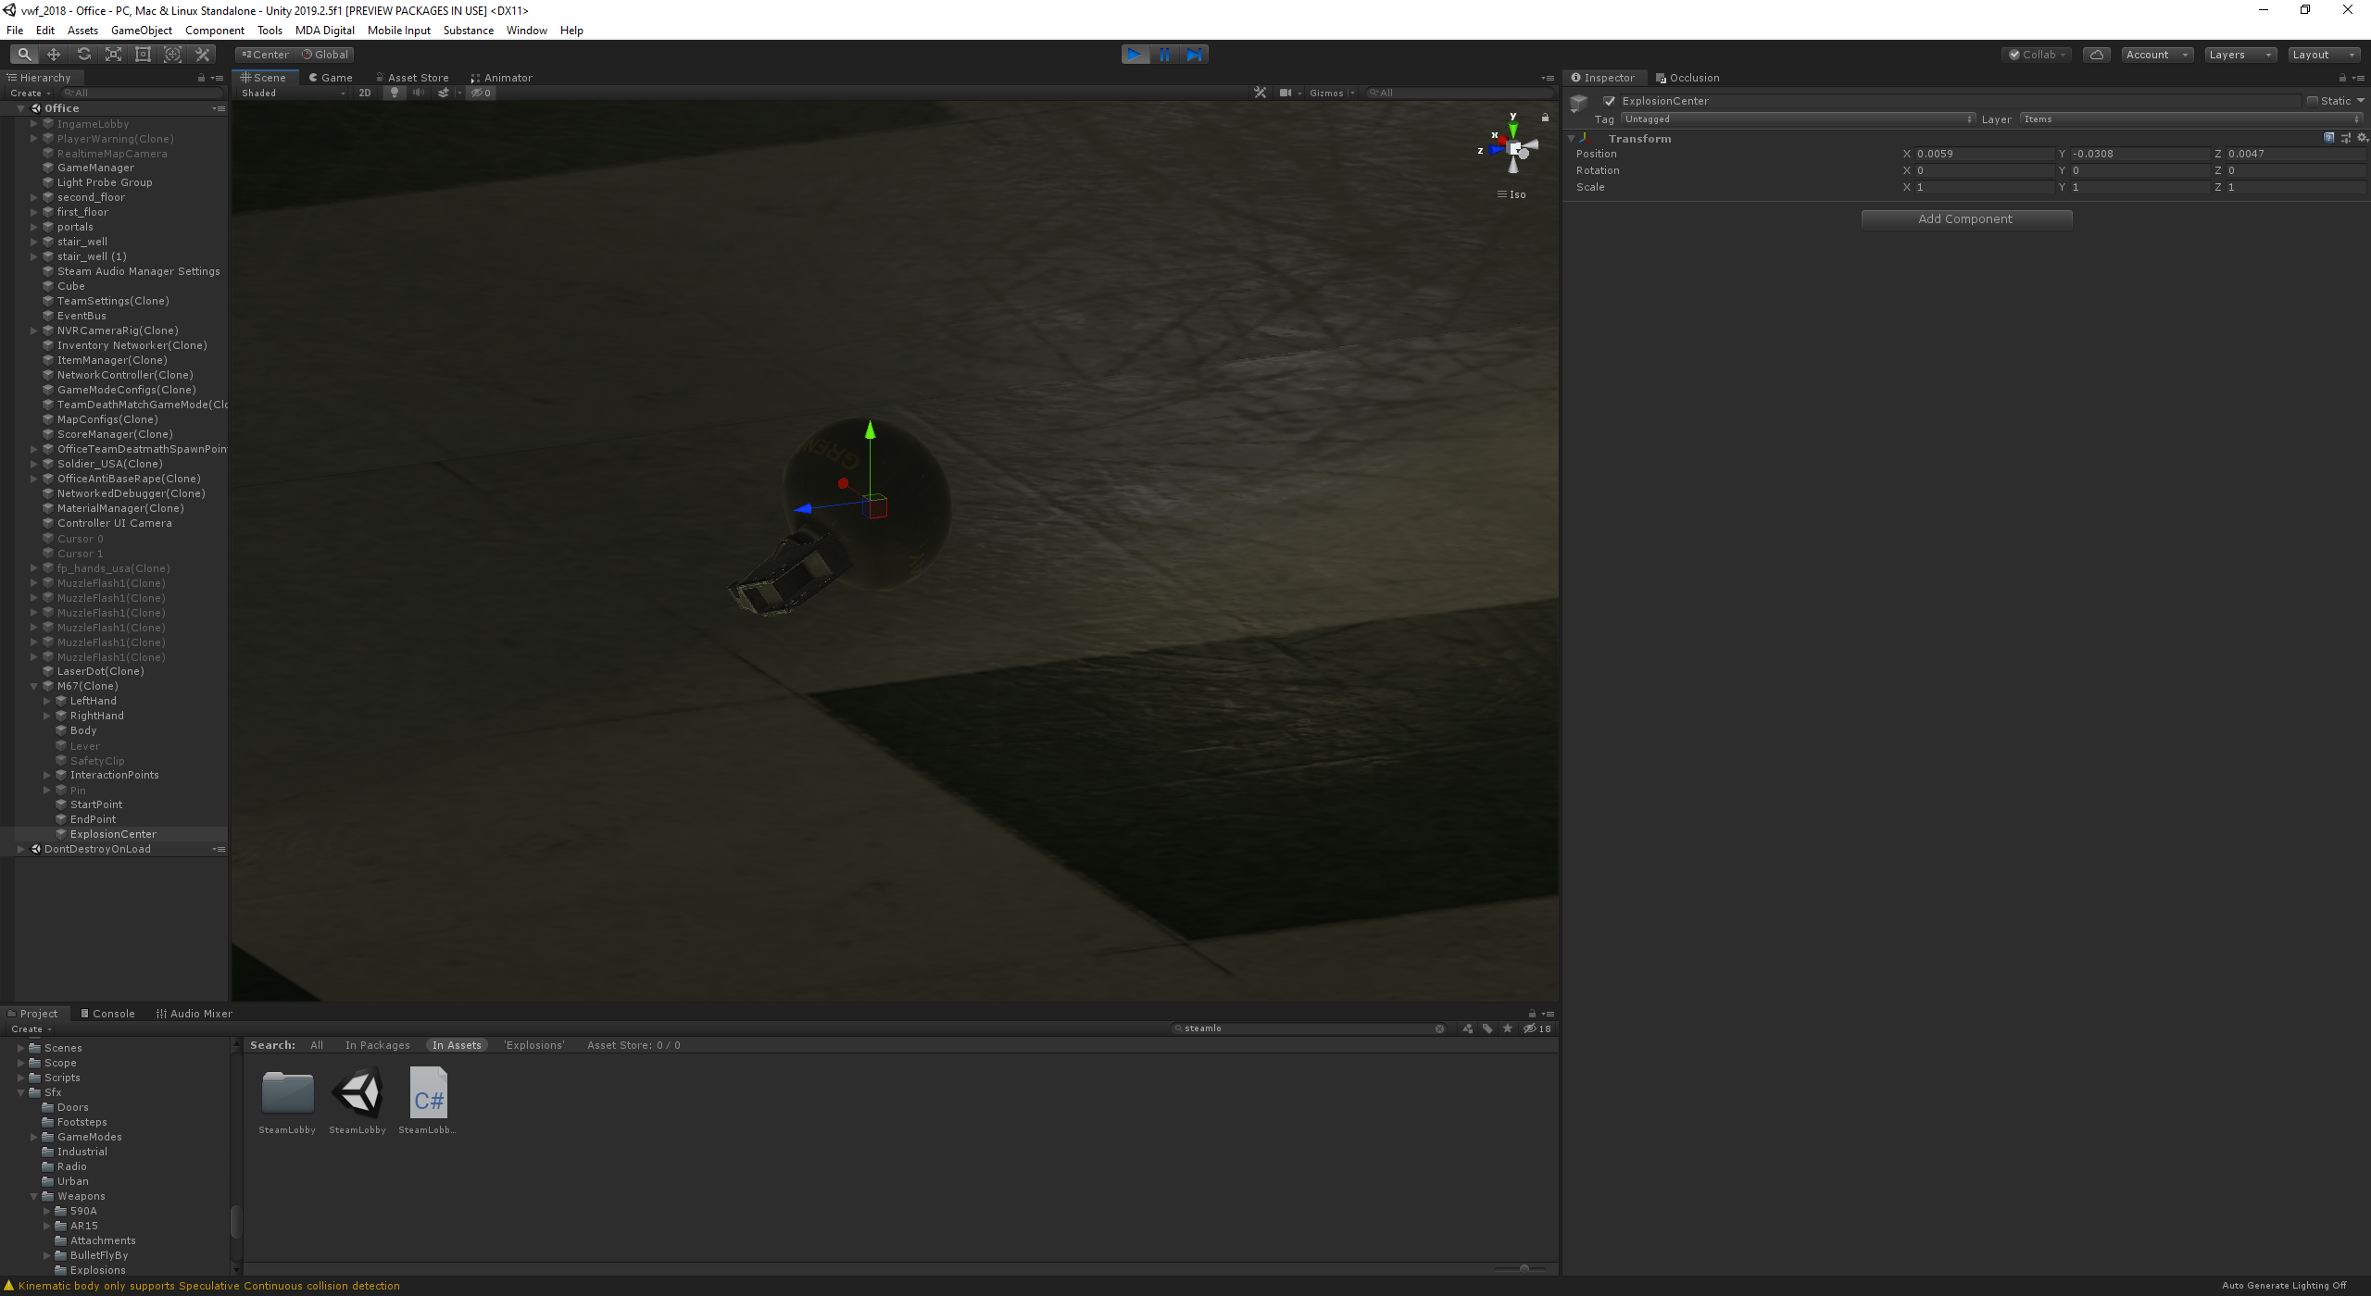The width and height of the screenshot is (2371, 1296).
Task: Mute scene view audio
Action: point(419,93)
